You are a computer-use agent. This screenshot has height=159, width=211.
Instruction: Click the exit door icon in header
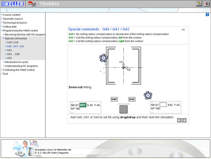[207, 4]
